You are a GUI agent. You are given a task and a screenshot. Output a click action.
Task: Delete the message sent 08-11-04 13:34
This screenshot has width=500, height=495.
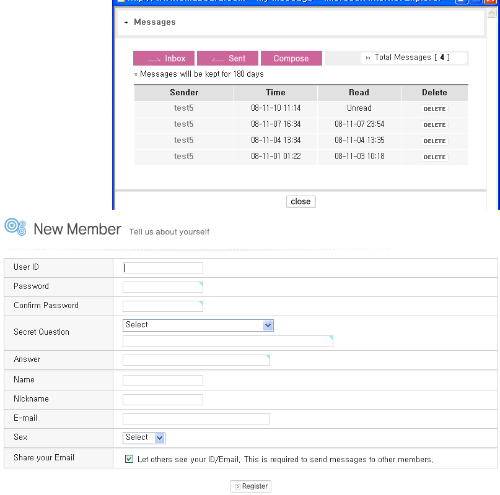click(434, 141)
